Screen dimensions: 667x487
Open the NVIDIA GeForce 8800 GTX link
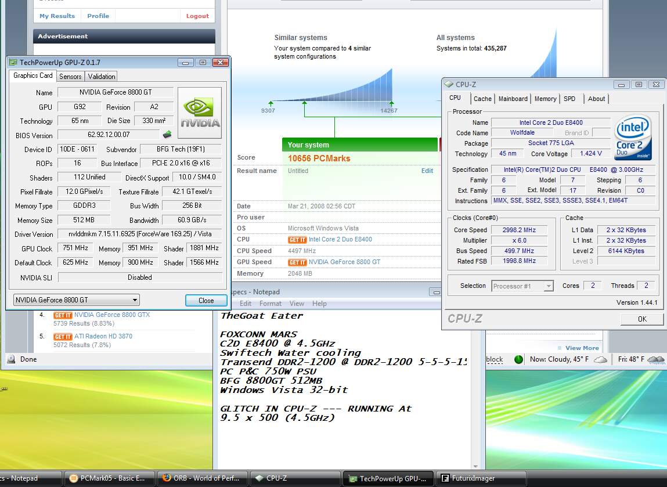pyautogui.click(x=112, y=315)
